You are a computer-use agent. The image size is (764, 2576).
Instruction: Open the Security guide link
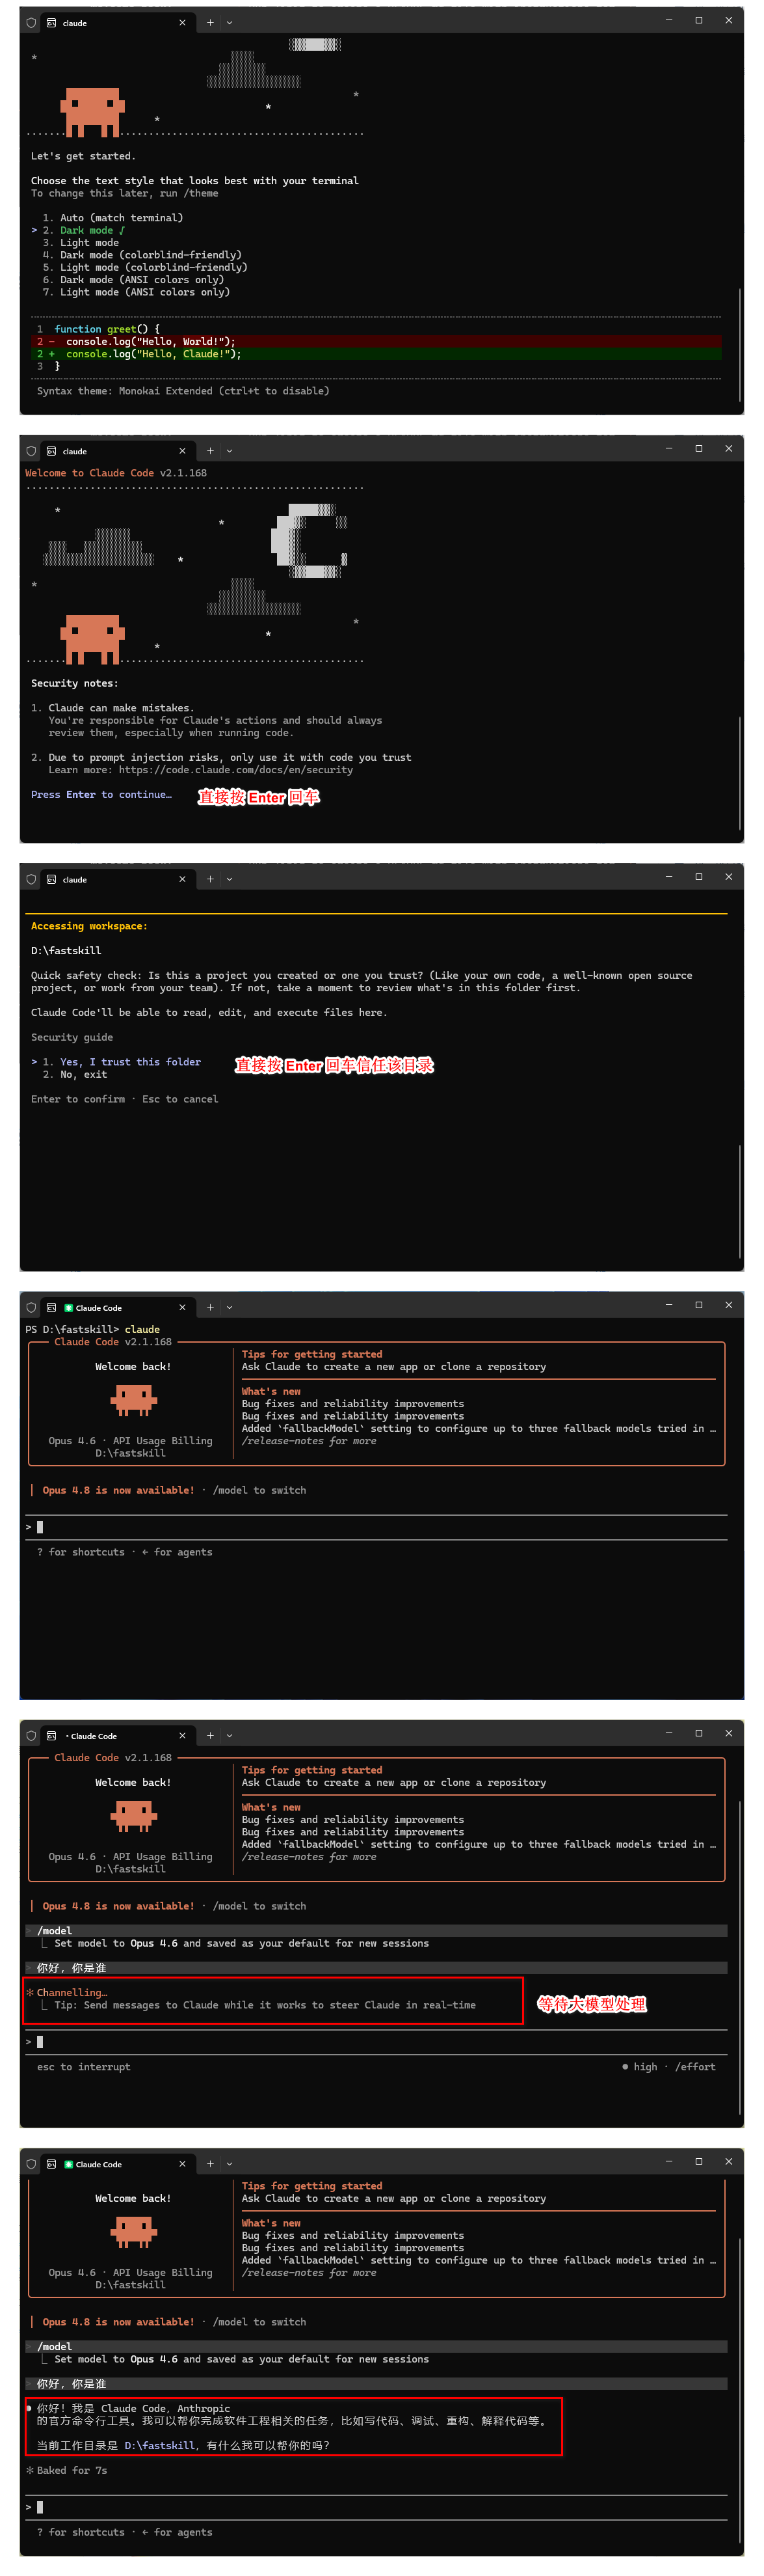coord(72,1037)
